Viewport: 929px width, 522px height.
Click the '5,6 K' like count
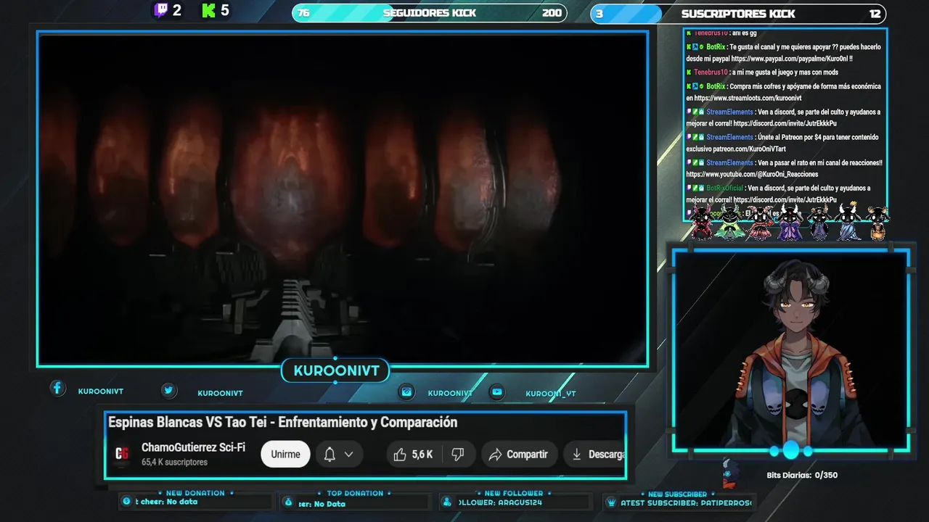(x=422, y=455)
